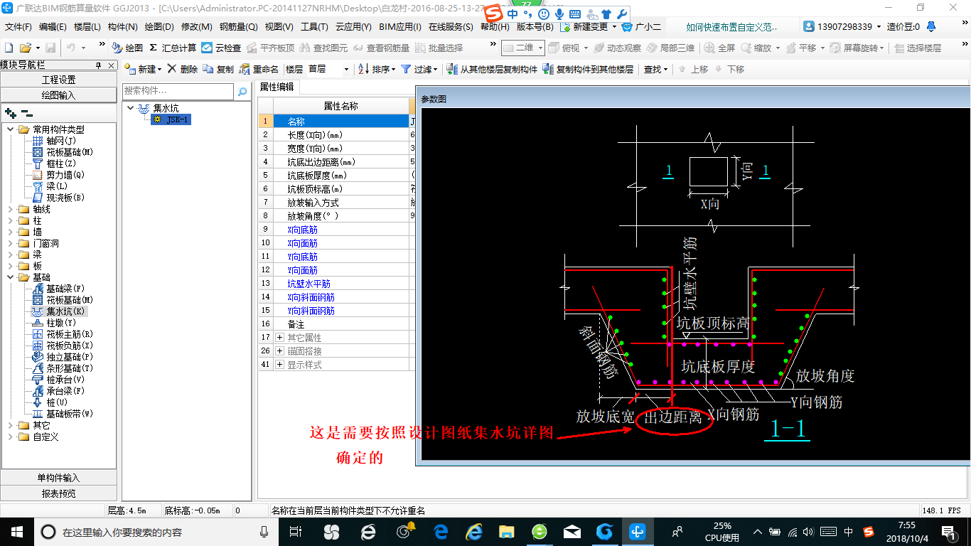Open 构件(N) menu
The height and width of the screenshot is (546, 971).
coord(122,27)
